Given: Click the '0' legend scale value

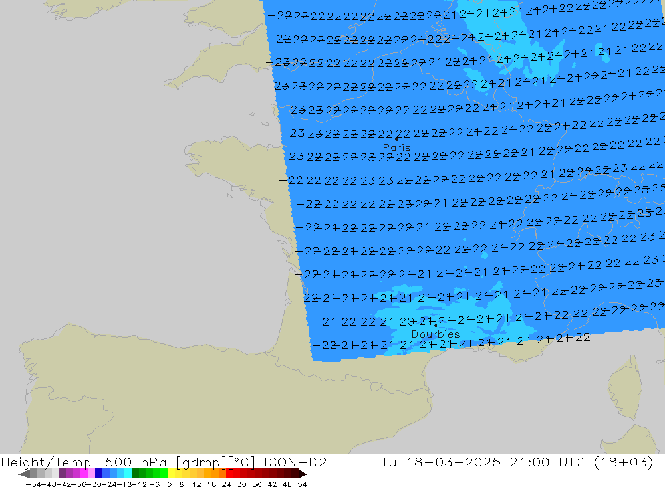Looking at the screenshot, I should coord(169,484).
